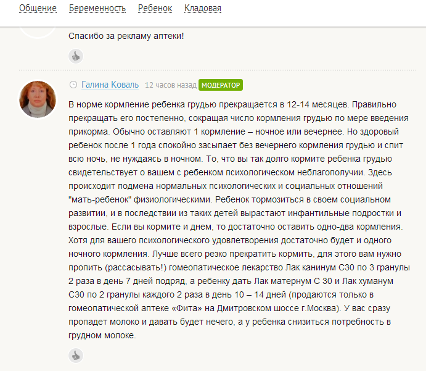The image size is (426, 371).
Task: Click the "12 часов назад" timestamp
Action: 170,85
